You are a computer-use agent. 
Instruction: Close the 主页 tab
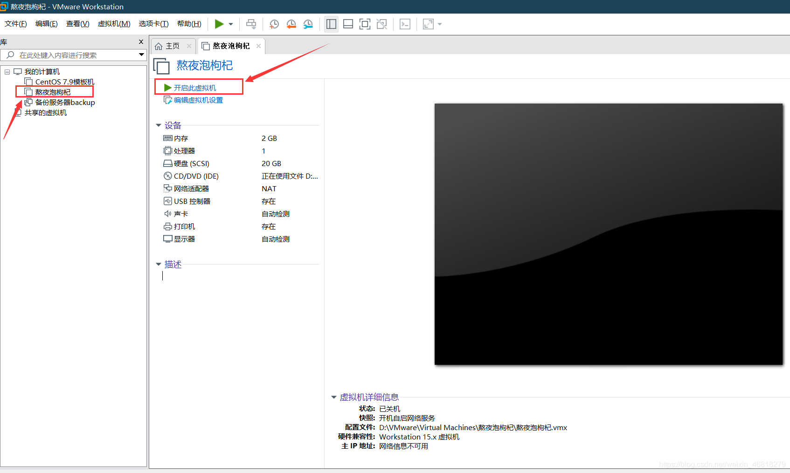click(x=189, y=46)
